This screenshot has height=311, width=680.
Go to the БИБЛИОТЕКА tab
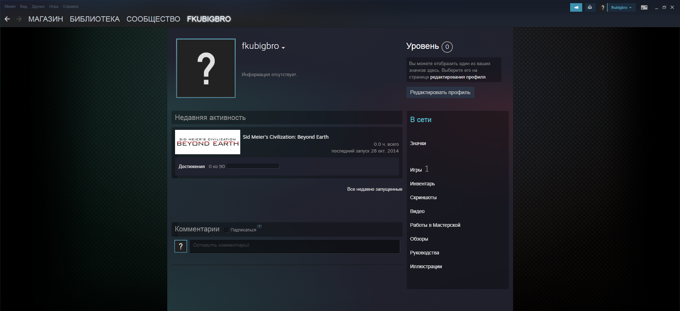(x=95, y=19)
